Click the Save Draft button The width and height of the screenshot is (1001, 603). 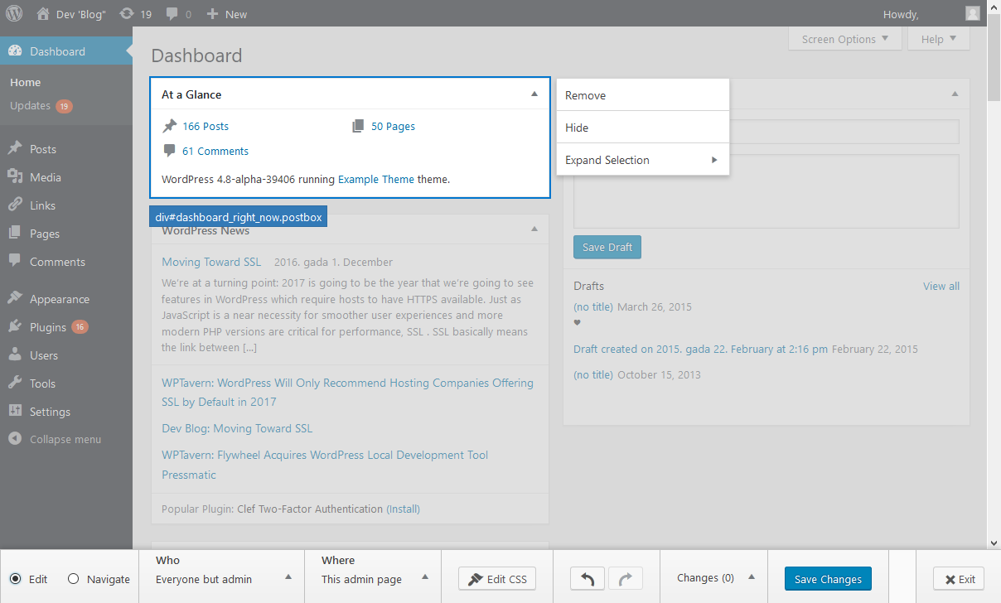[607, 247]
